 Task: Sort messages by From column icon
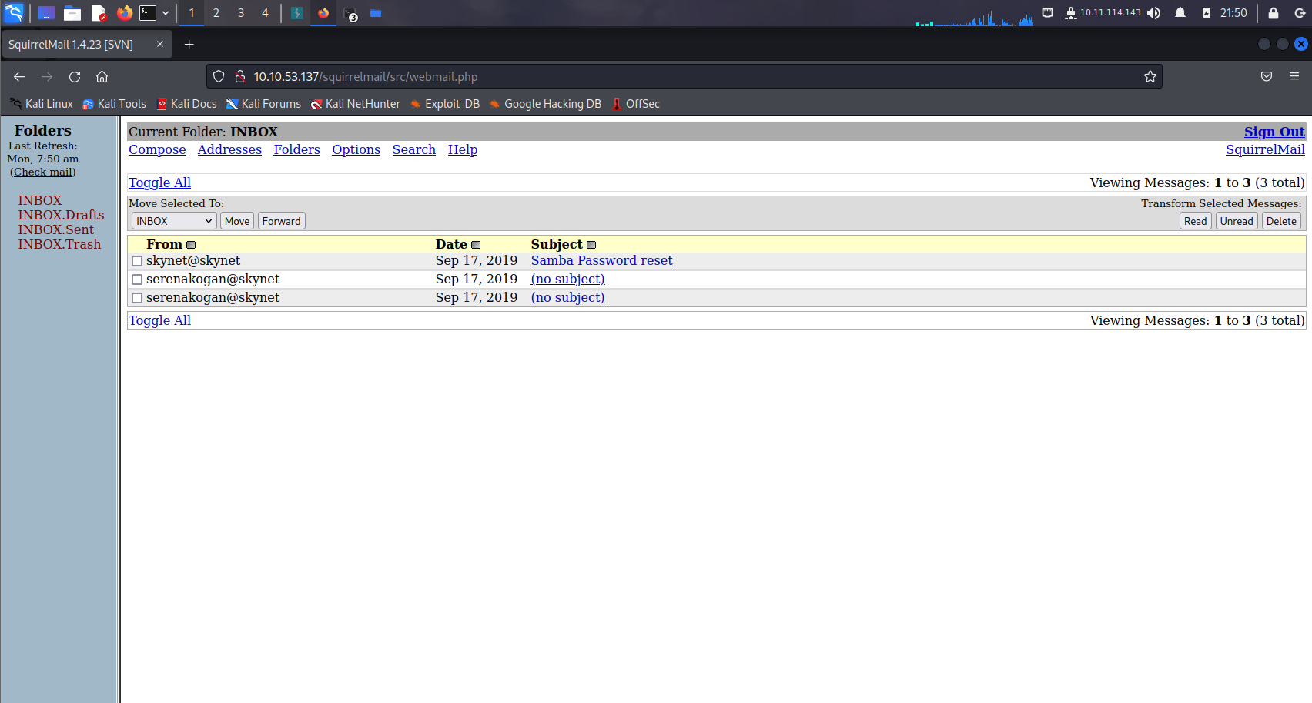[x=191, y=245]
